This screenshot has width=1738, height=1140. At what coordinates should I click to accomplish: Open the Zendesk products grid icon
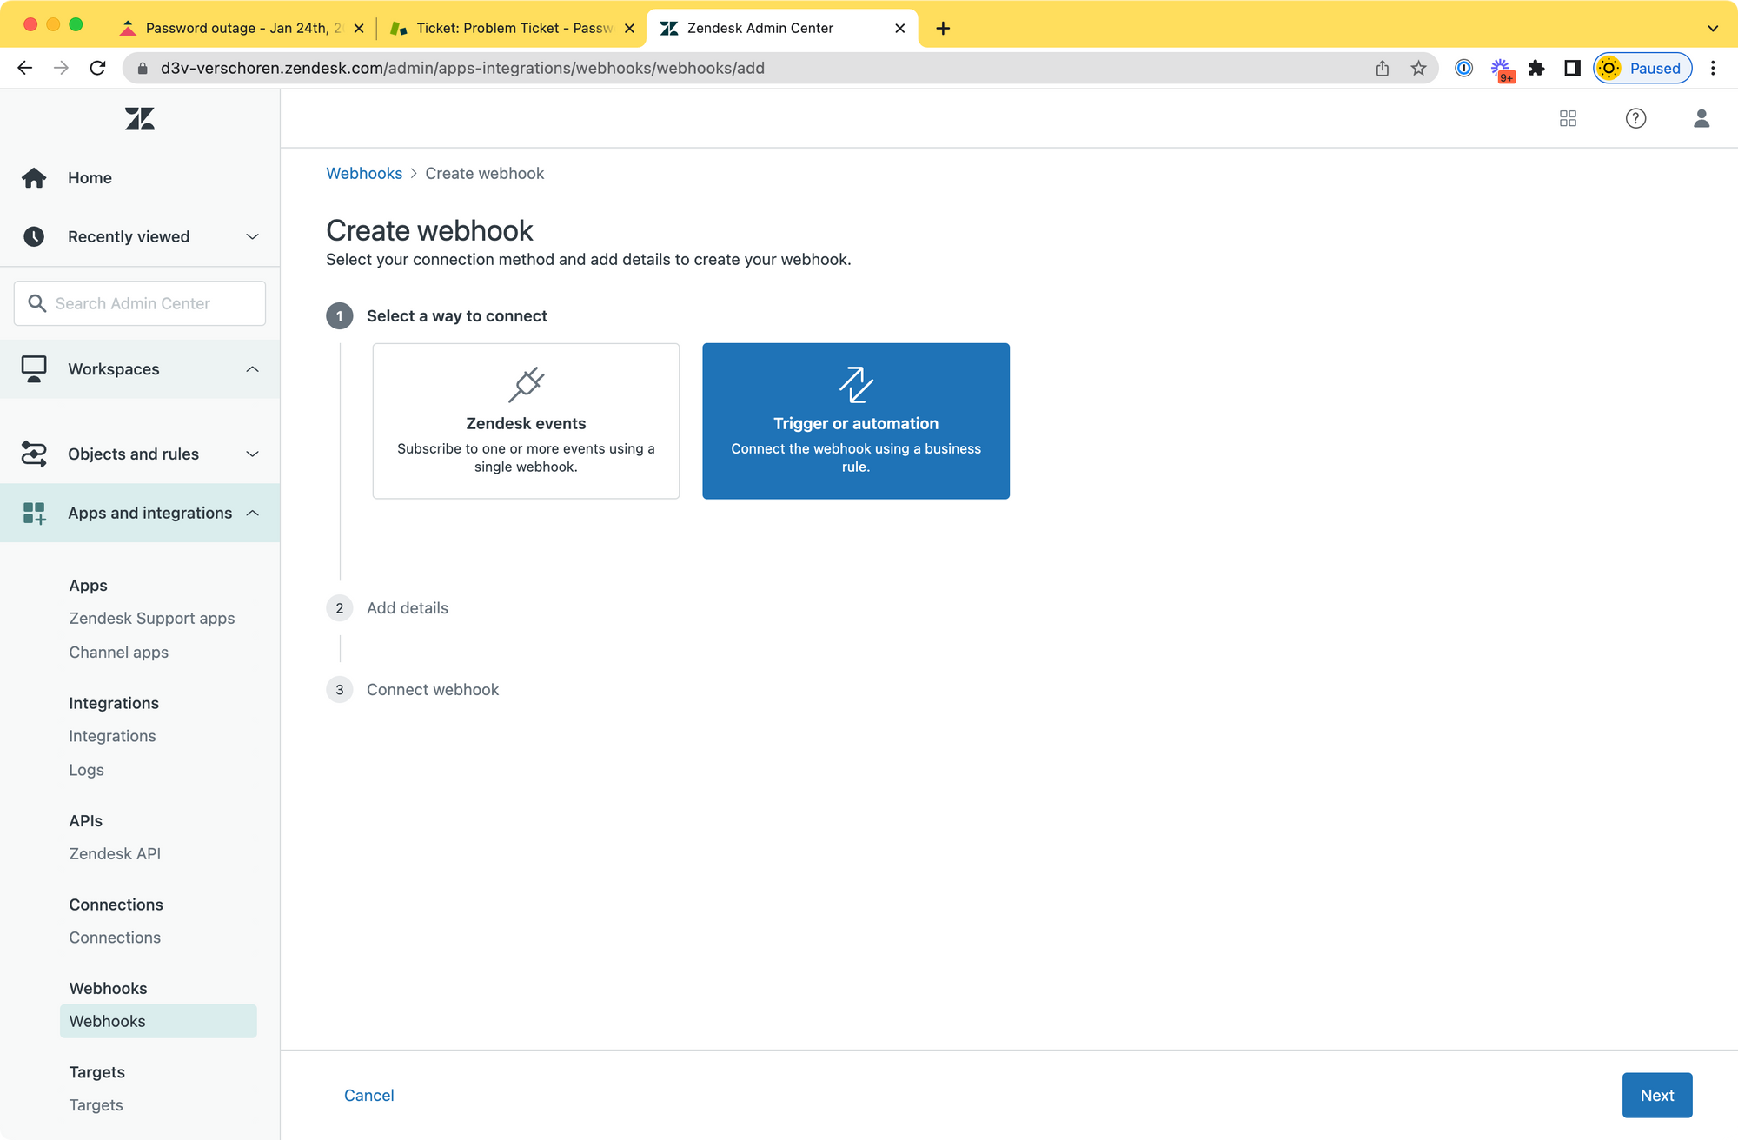coord(1568,119)
